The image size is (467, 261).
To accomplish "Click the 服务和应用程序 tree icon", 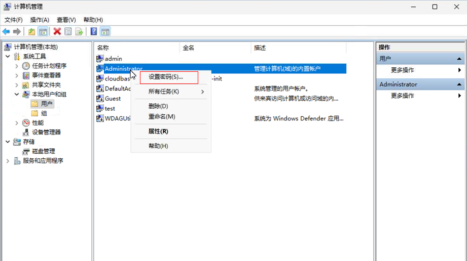I will (x=17, y=161).
